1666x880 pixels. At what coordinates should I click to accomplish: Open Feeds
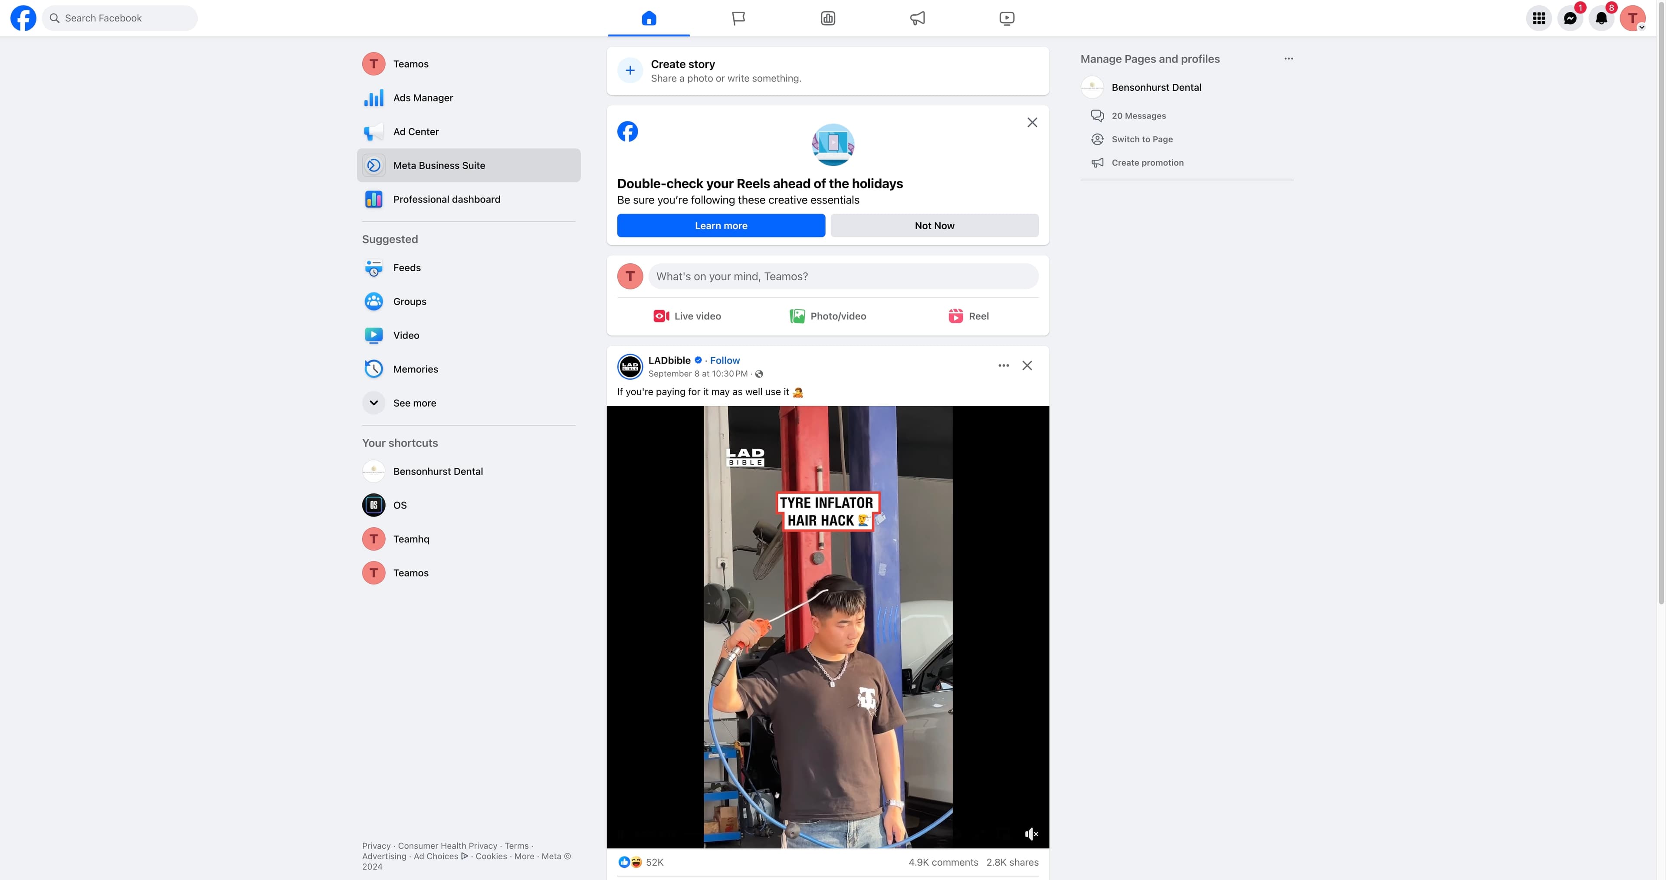(x=468, y=268)
